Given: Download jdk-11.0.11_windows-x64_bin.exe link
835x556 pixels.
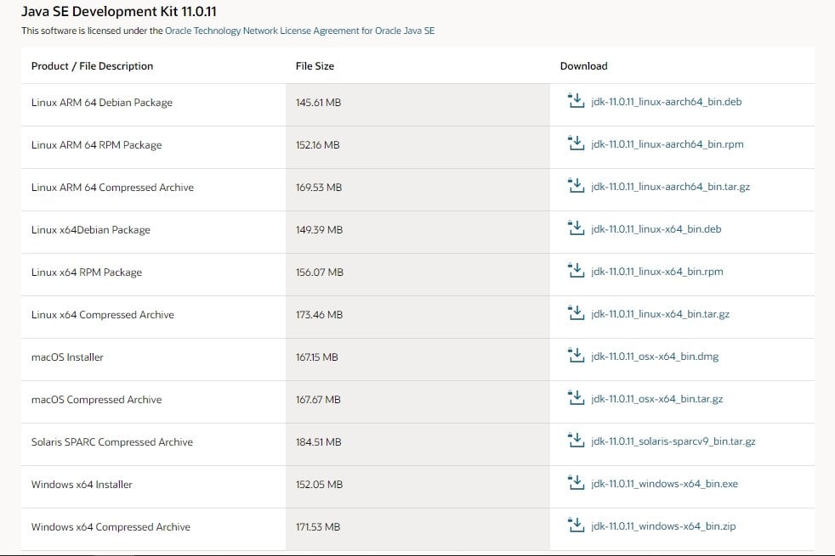Looking at the screenshot, I should click(x=665, y=484).
